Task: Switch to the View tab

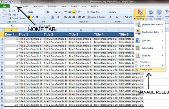Action: (x=84, y=6)
